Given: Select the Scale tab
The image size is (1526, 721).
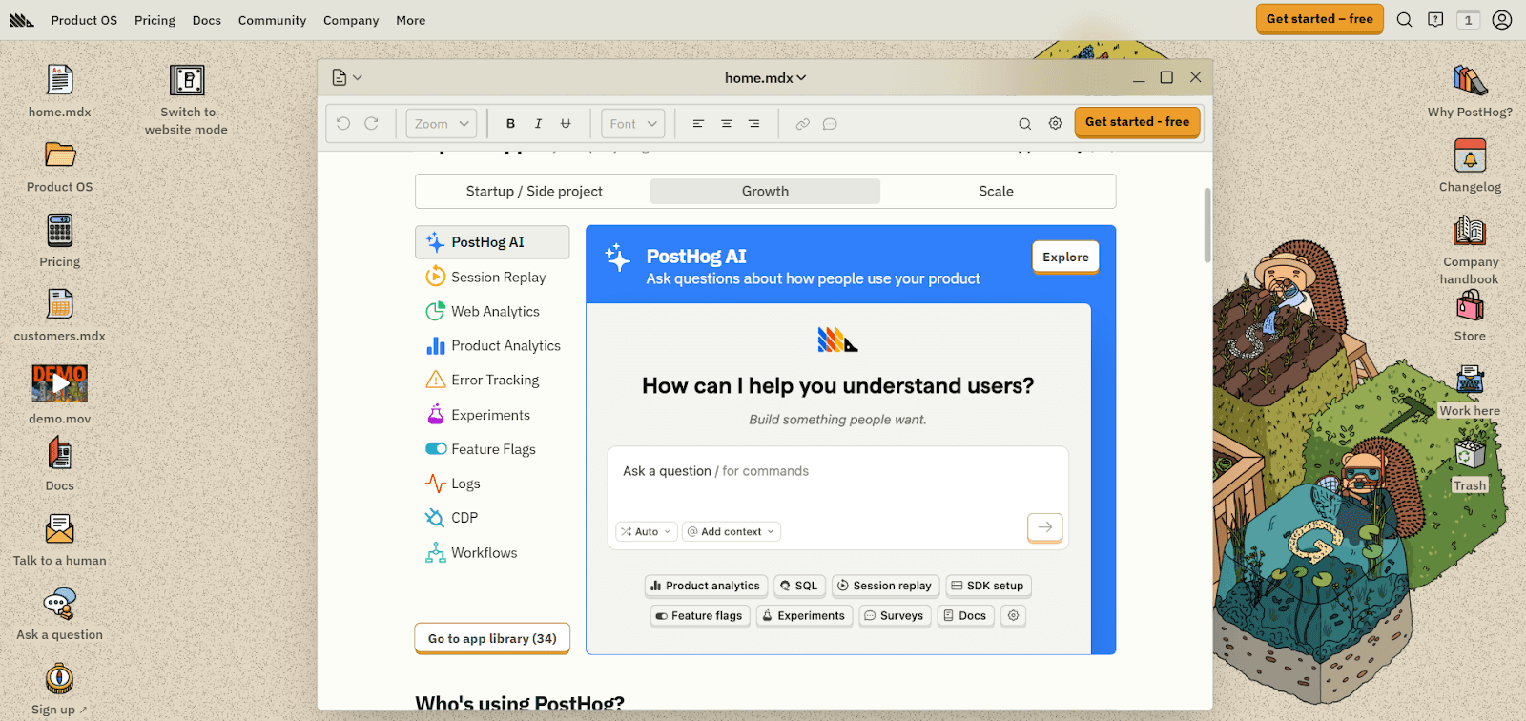Looking at the screenshot, I should [x=996, y=191].
